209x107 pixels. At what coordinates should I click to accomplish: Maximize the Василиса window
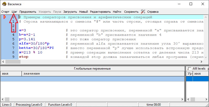(x=191, y=4)
